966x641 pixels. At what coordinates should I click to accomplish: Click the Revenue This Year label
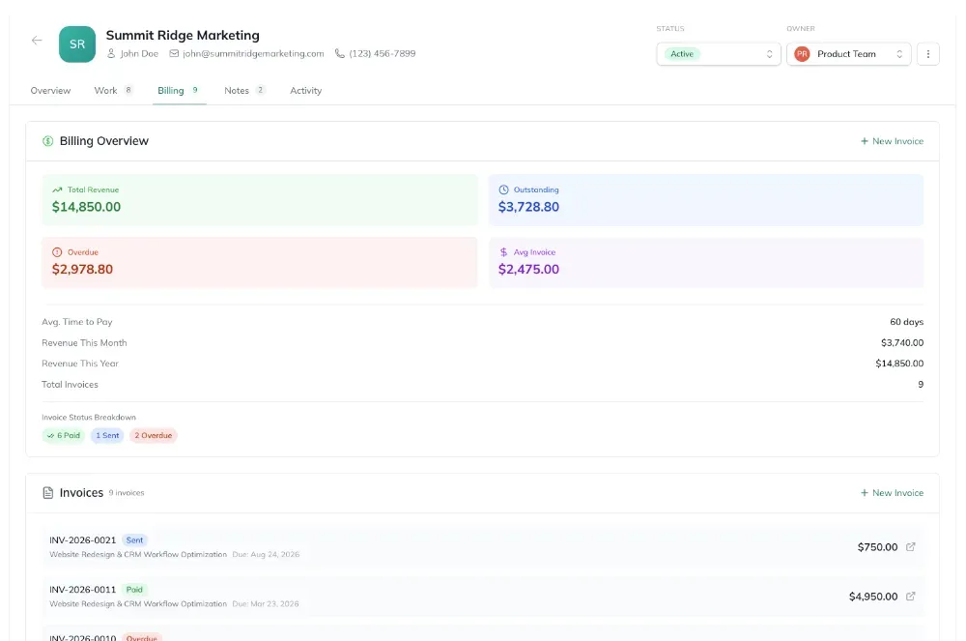pos(80,364)
